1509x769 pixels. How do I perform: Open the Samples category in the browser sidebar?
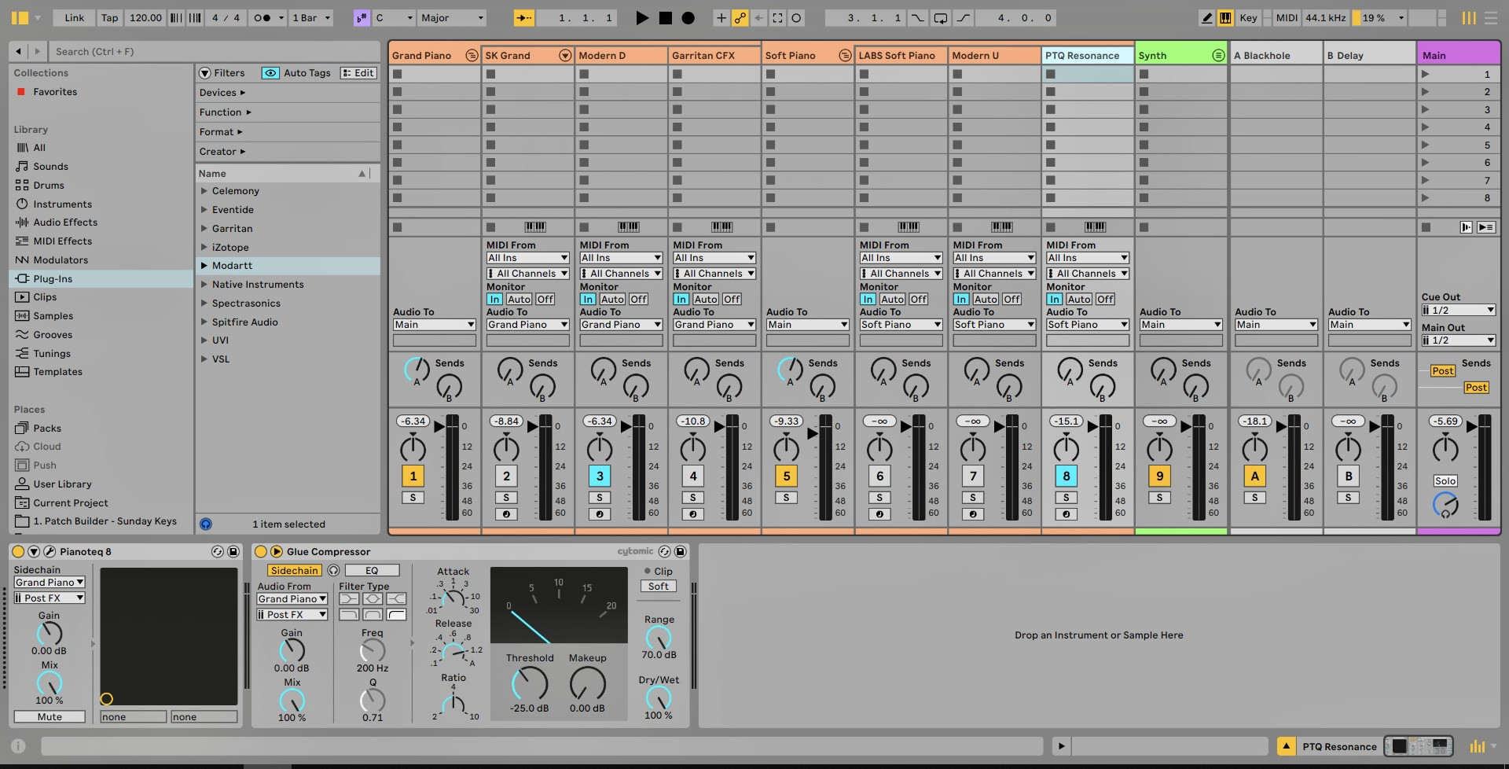pos(52,315)
